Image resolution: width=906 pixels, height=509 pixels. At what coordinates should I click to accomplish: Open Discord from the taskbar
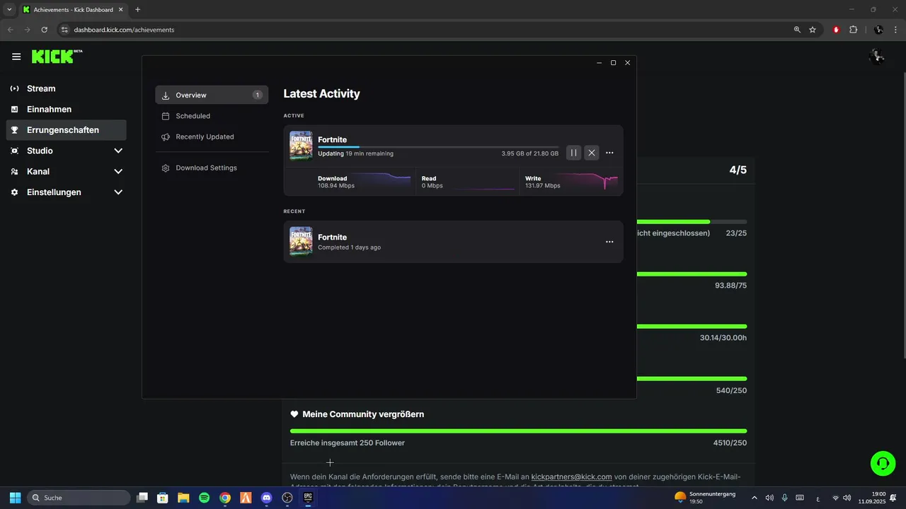(266, 498)
